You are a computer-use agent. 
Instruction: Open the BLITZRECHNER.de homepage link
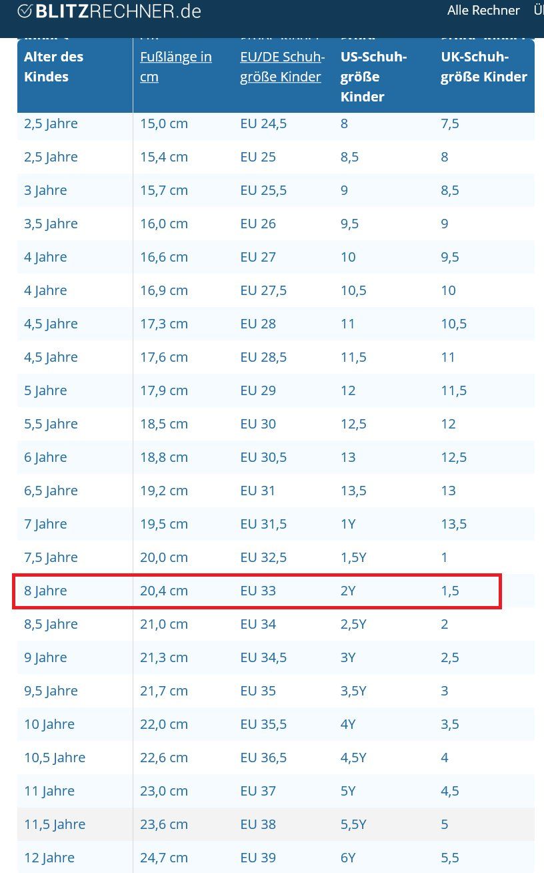coord(109,11)
